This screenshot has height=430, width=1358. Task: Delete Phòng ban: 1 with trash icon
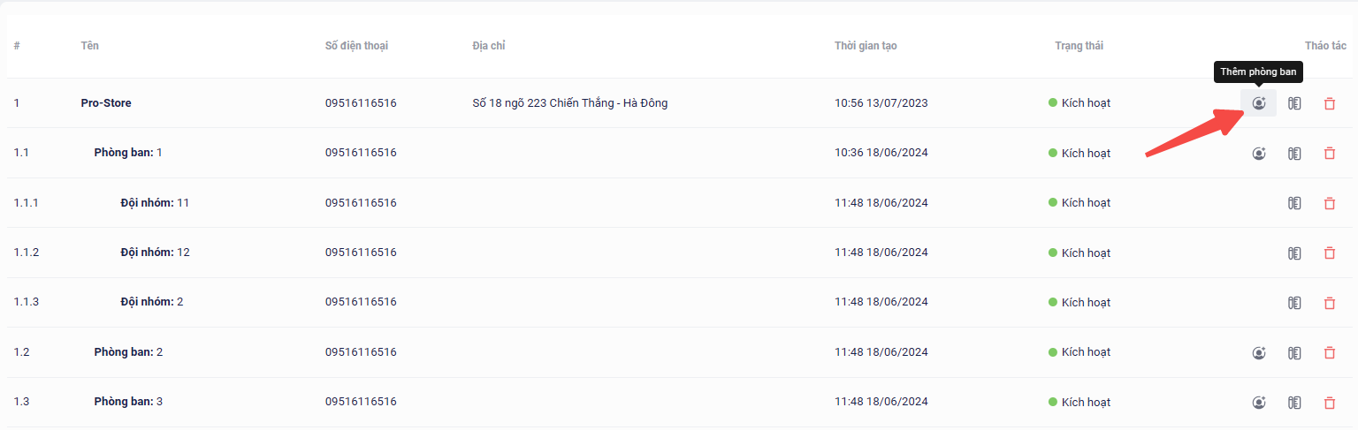pyautogui.click(x=1329, y=154)
